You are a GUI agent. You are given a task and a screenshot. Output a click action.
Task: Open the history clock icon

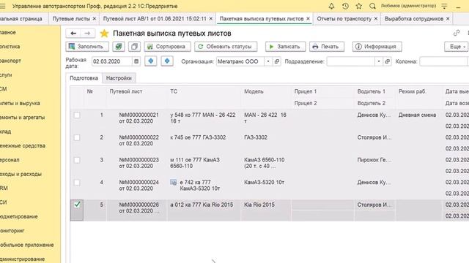pos(345,6)
